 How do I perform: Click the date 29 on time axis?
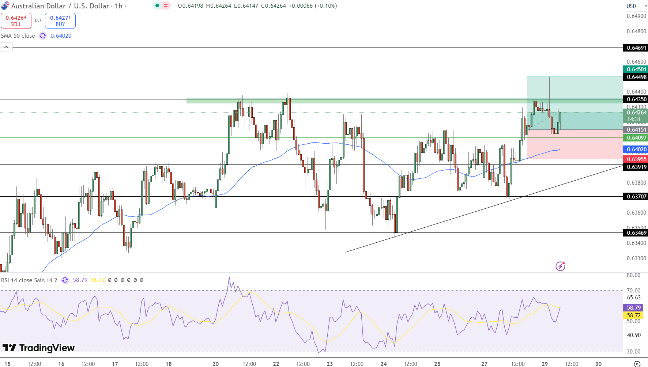point(545,364)
